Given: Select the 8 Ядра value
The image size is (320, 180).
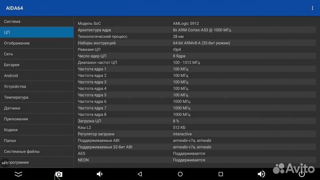Looking at the screenshot, I should [x=179, y=56].
